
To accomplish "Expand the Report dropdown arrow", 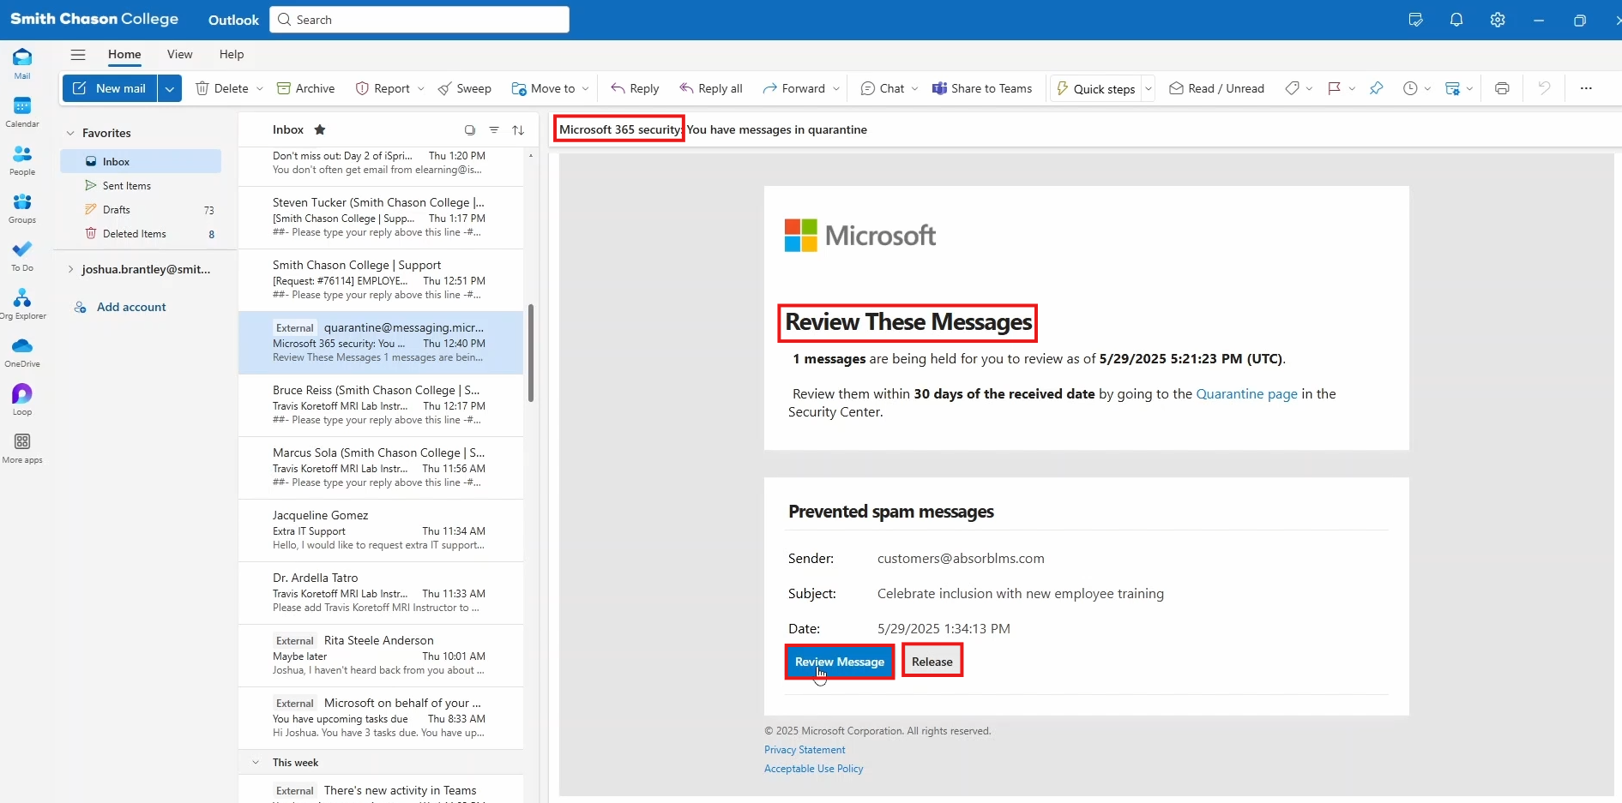I will coord(421,88).
